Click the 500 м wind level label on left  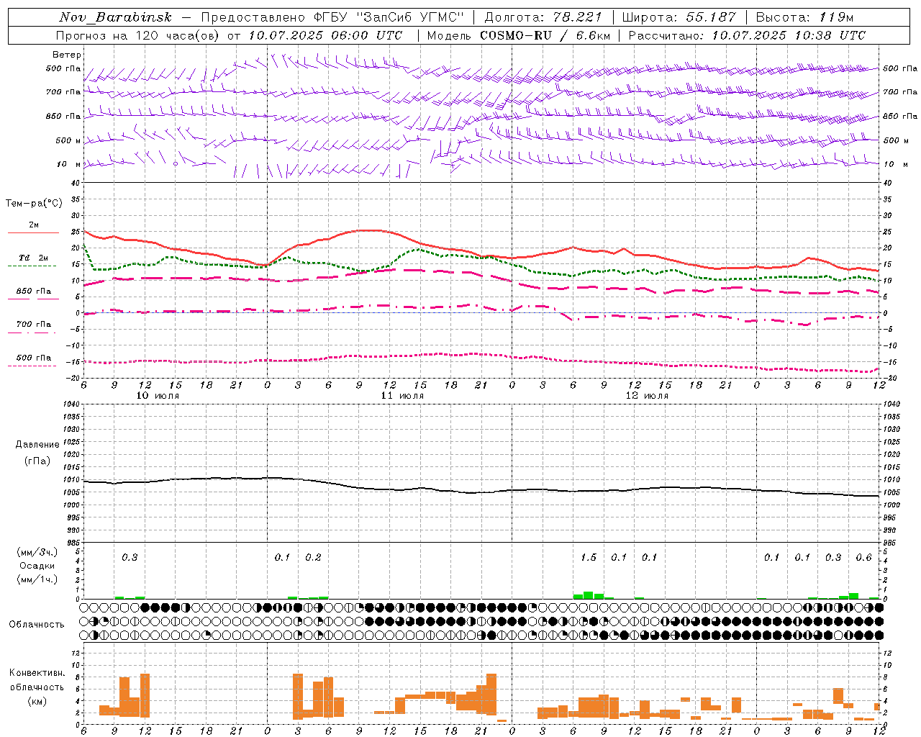(68, 140)
